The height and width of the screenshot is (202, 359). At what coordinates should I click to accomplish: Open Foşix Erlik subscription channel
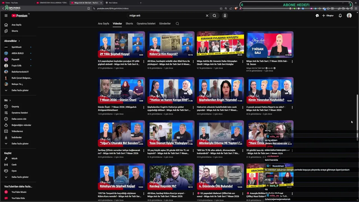point(18,66)
